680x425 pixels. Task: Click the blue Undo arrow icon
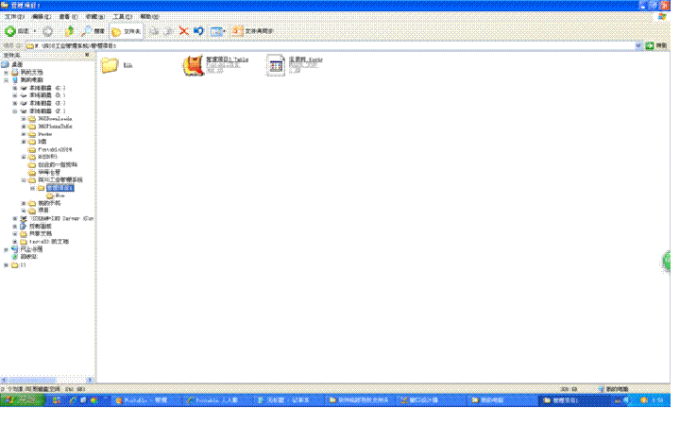[x=198, y=31]
